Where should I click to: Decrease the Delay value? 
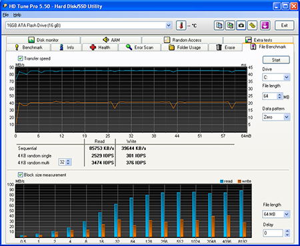click(x=287, y=235)
